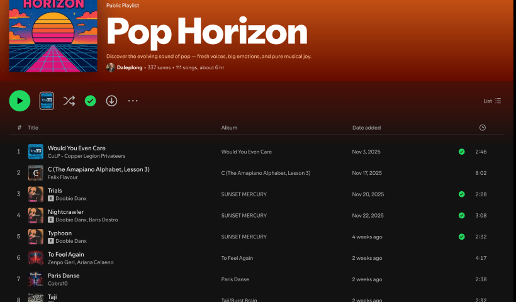Select the Paris Danse track title
516x302 pixels.
click(64, 276)
